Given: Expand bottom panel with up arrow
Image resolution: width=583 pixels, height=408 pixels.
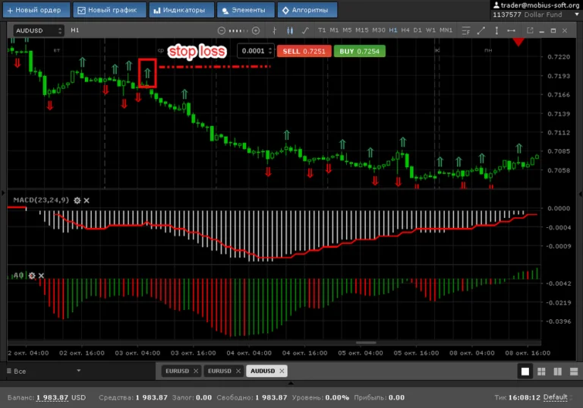Looking at the screenshot, I should pos(291,383).
